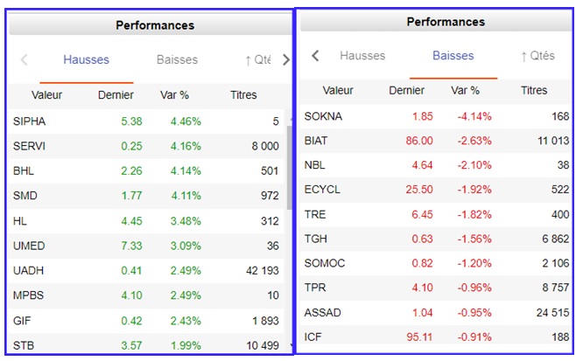Click the Valeur column header in the left table
The width and height of the screenshot is (576, 361).
pos(46,94)
